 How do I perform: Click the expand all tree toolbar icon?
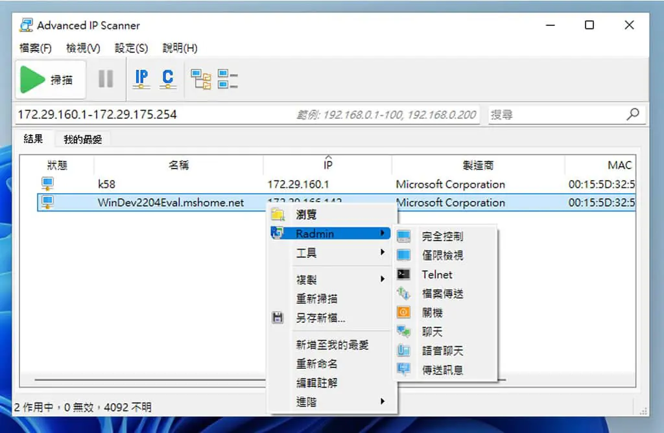tap(201, 79)
